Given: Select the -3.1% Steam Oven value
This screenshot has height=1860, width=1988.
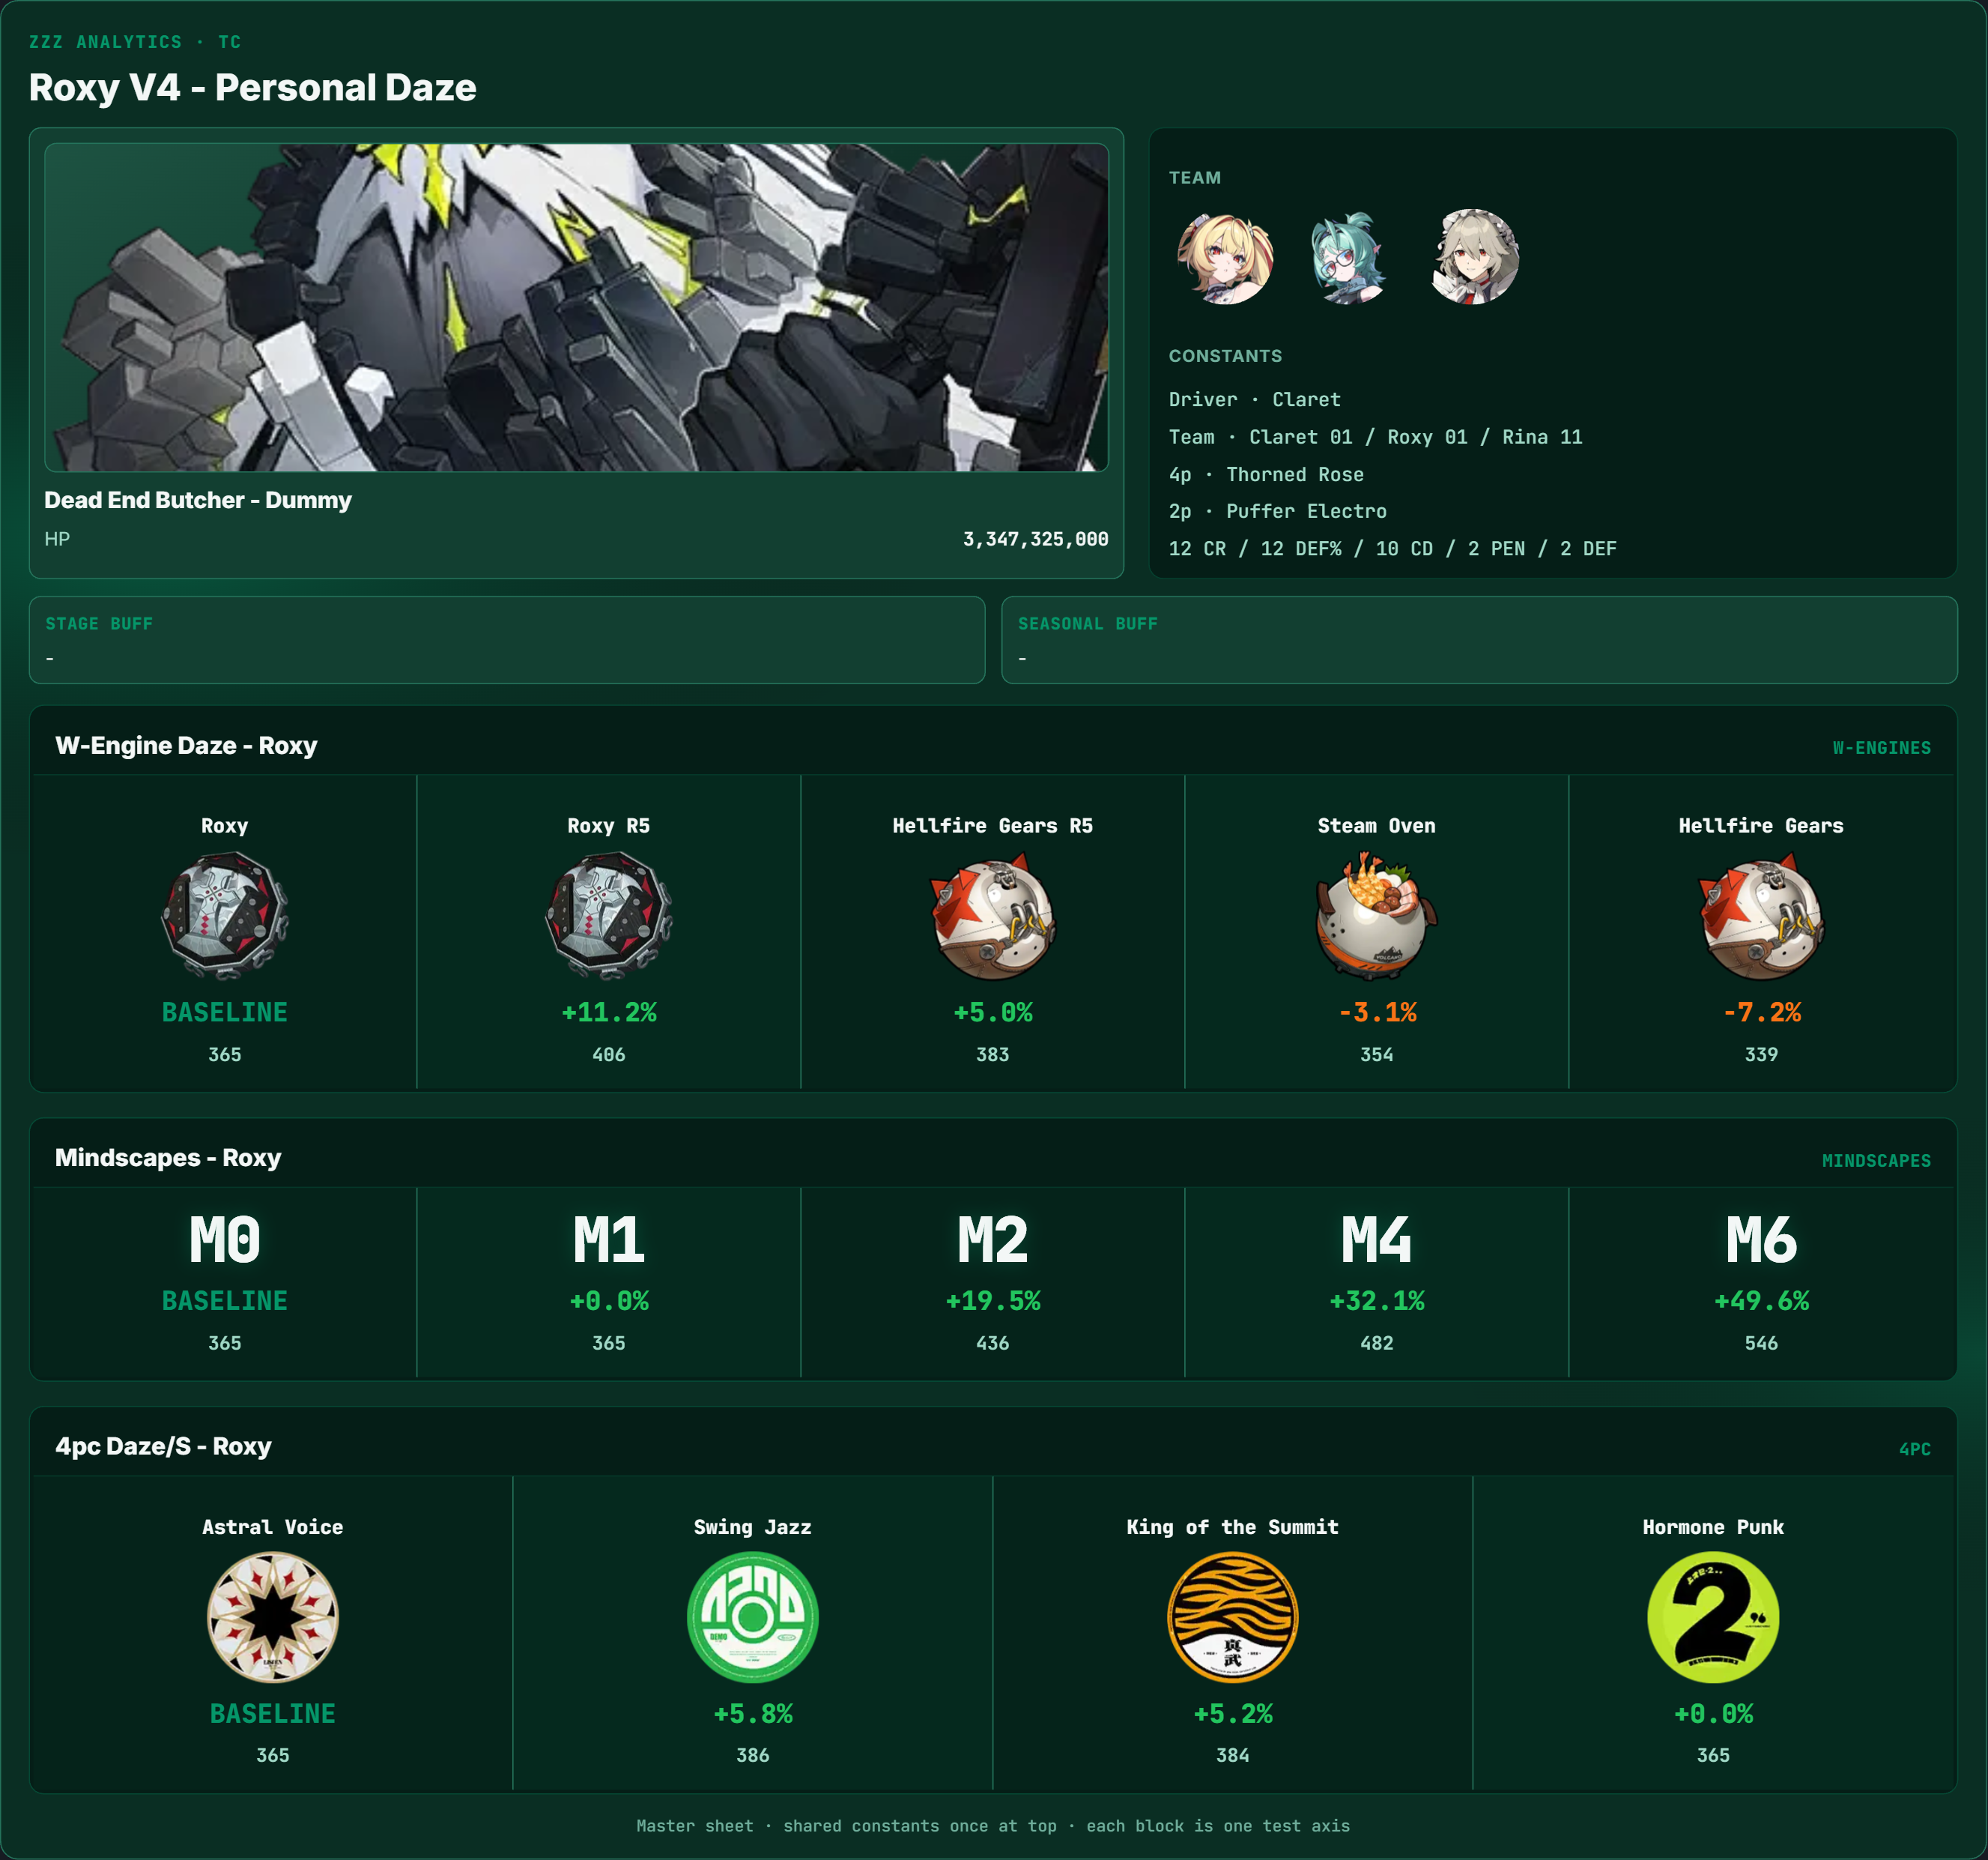Looking at the screenshot, I should (1377, 1012).
